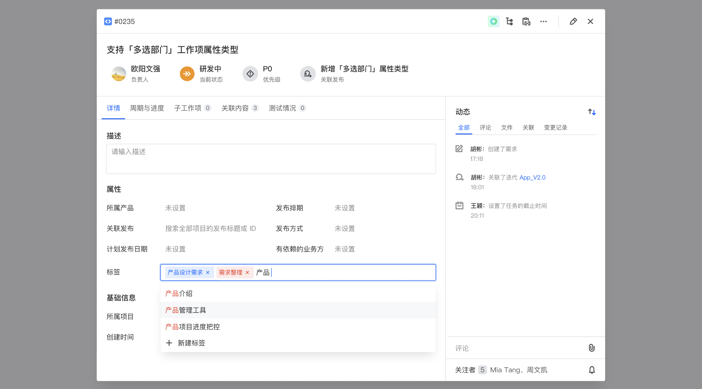Viewport: 702px width, 389px height.
Task: Click the 欧阳文强 assignee avatar
Action: pyautogui.click(x=119, y=74)
